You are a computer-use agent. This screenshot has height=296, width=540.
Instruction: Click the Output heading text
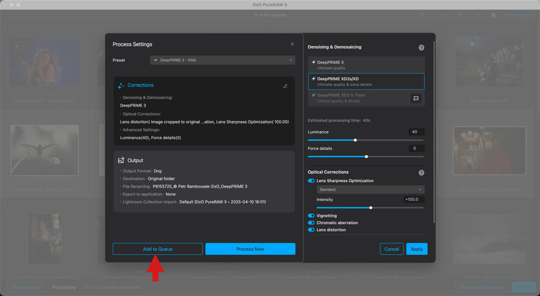pyautogui.click(x=136, y=160)
